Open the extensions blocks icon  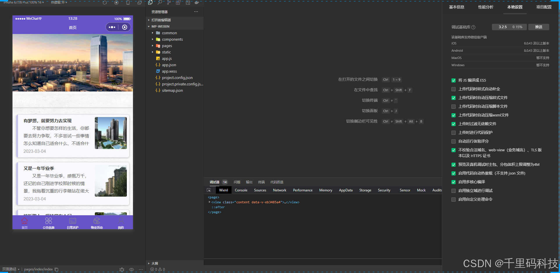[x=178, y=3]
